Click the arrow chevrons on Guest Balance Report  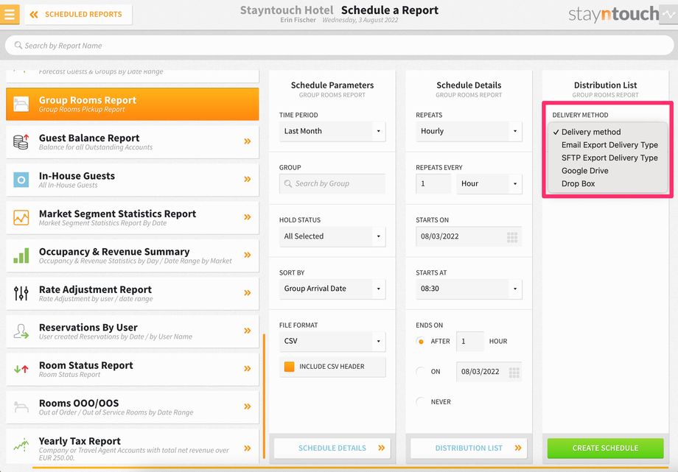(248, 141)
